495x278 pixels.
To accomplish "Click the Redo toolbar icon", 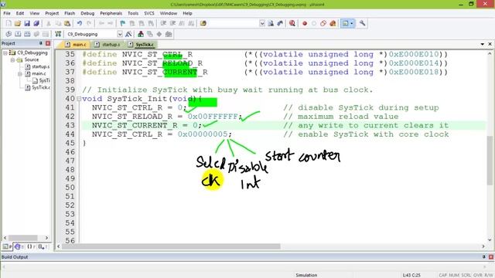I will (89, 23).
